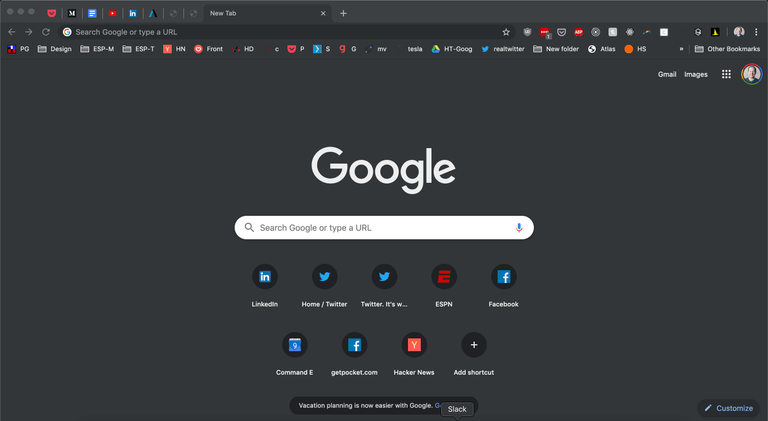Switch to the pinned Pocket tab
The height and width of the screenshot is (421, 768).
(x=52, y=13)
